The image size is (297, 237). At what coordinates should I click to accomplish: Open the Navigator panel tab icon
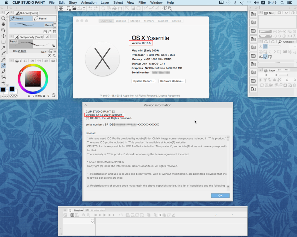pos(266,13)
